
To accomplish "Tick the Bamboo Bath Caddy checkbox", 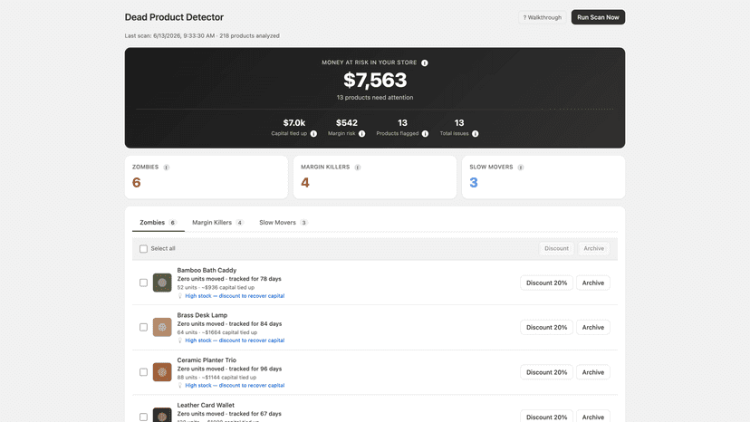I will 143,283.
